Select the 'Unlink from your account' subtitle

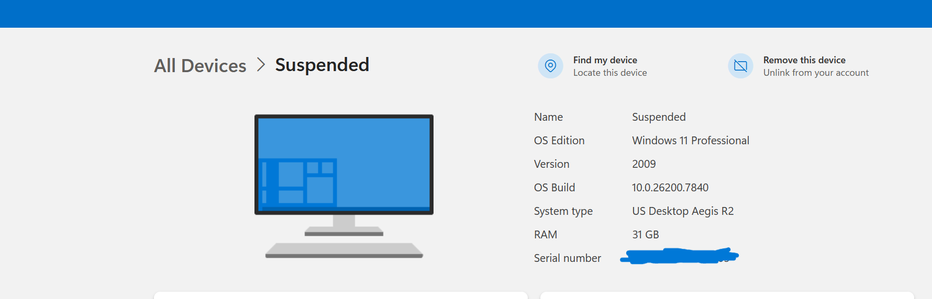[816, 73]
